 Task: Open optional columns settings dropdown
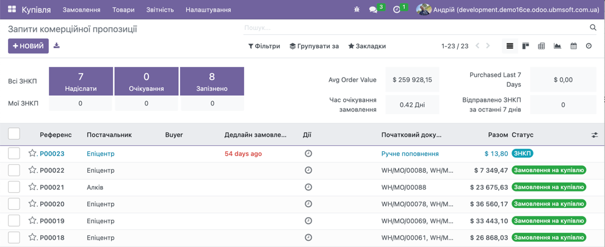(x=594, y=135)
